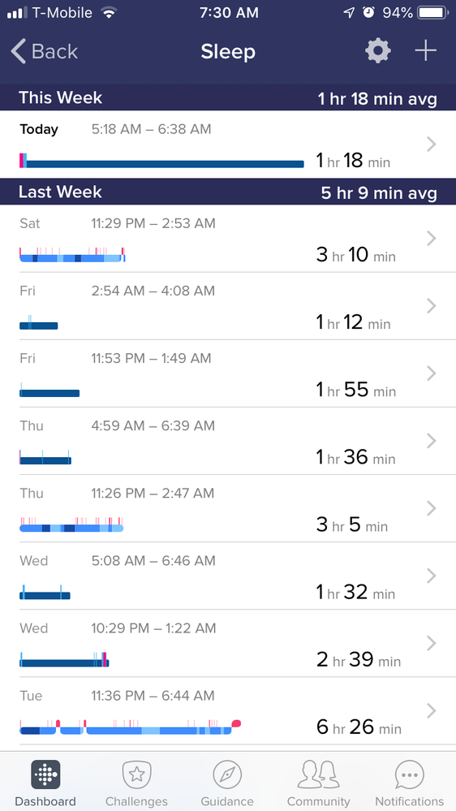
Task: Tap the Wed 10:29 PM sleep stage bar
Action: click(x=64, y=660)
